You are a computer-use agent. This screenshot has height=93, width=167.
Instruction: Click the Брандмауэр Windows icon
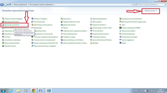point(3,22)
